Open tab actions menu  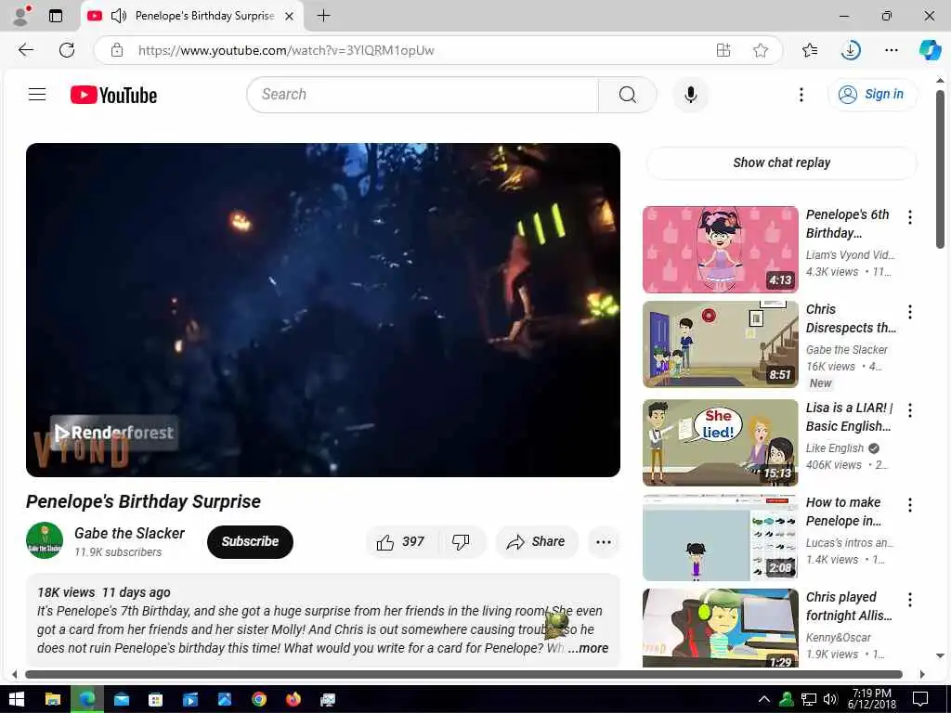click(56, 16)
